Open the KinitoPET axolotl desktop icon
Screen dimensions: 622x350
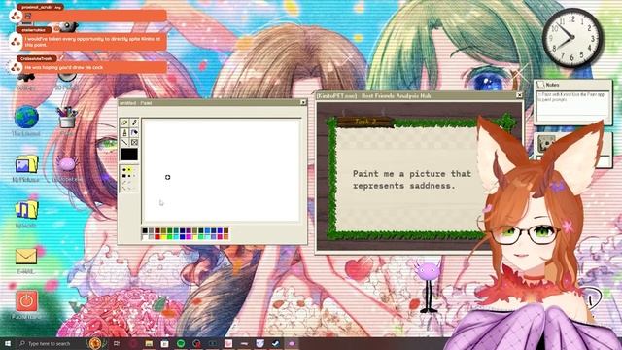pos(66,164)
